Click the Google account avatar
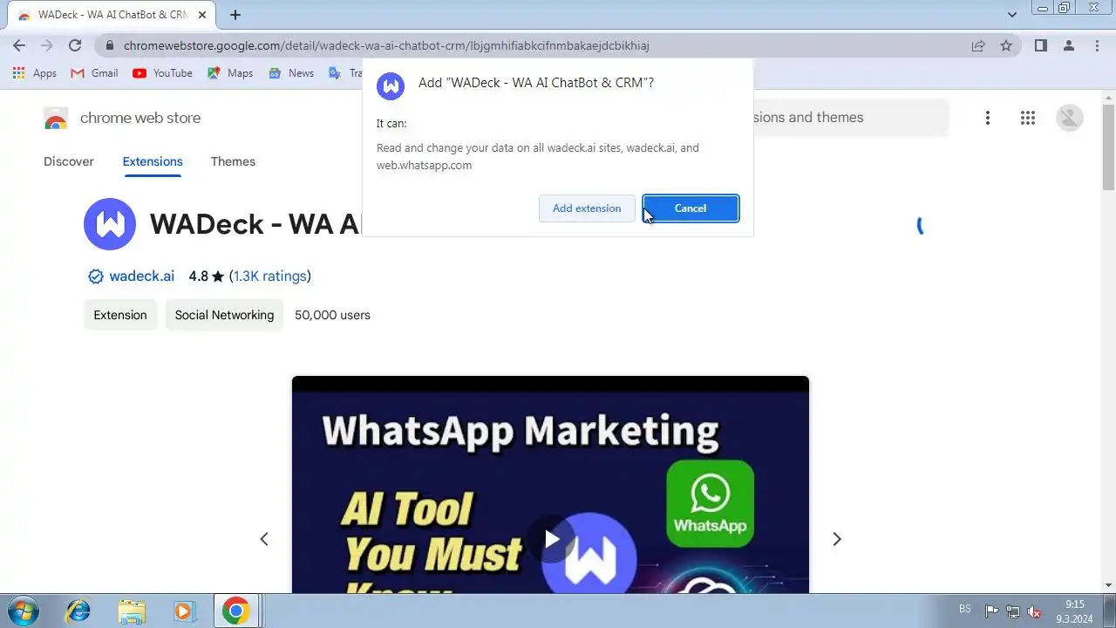 (1070, 118)
